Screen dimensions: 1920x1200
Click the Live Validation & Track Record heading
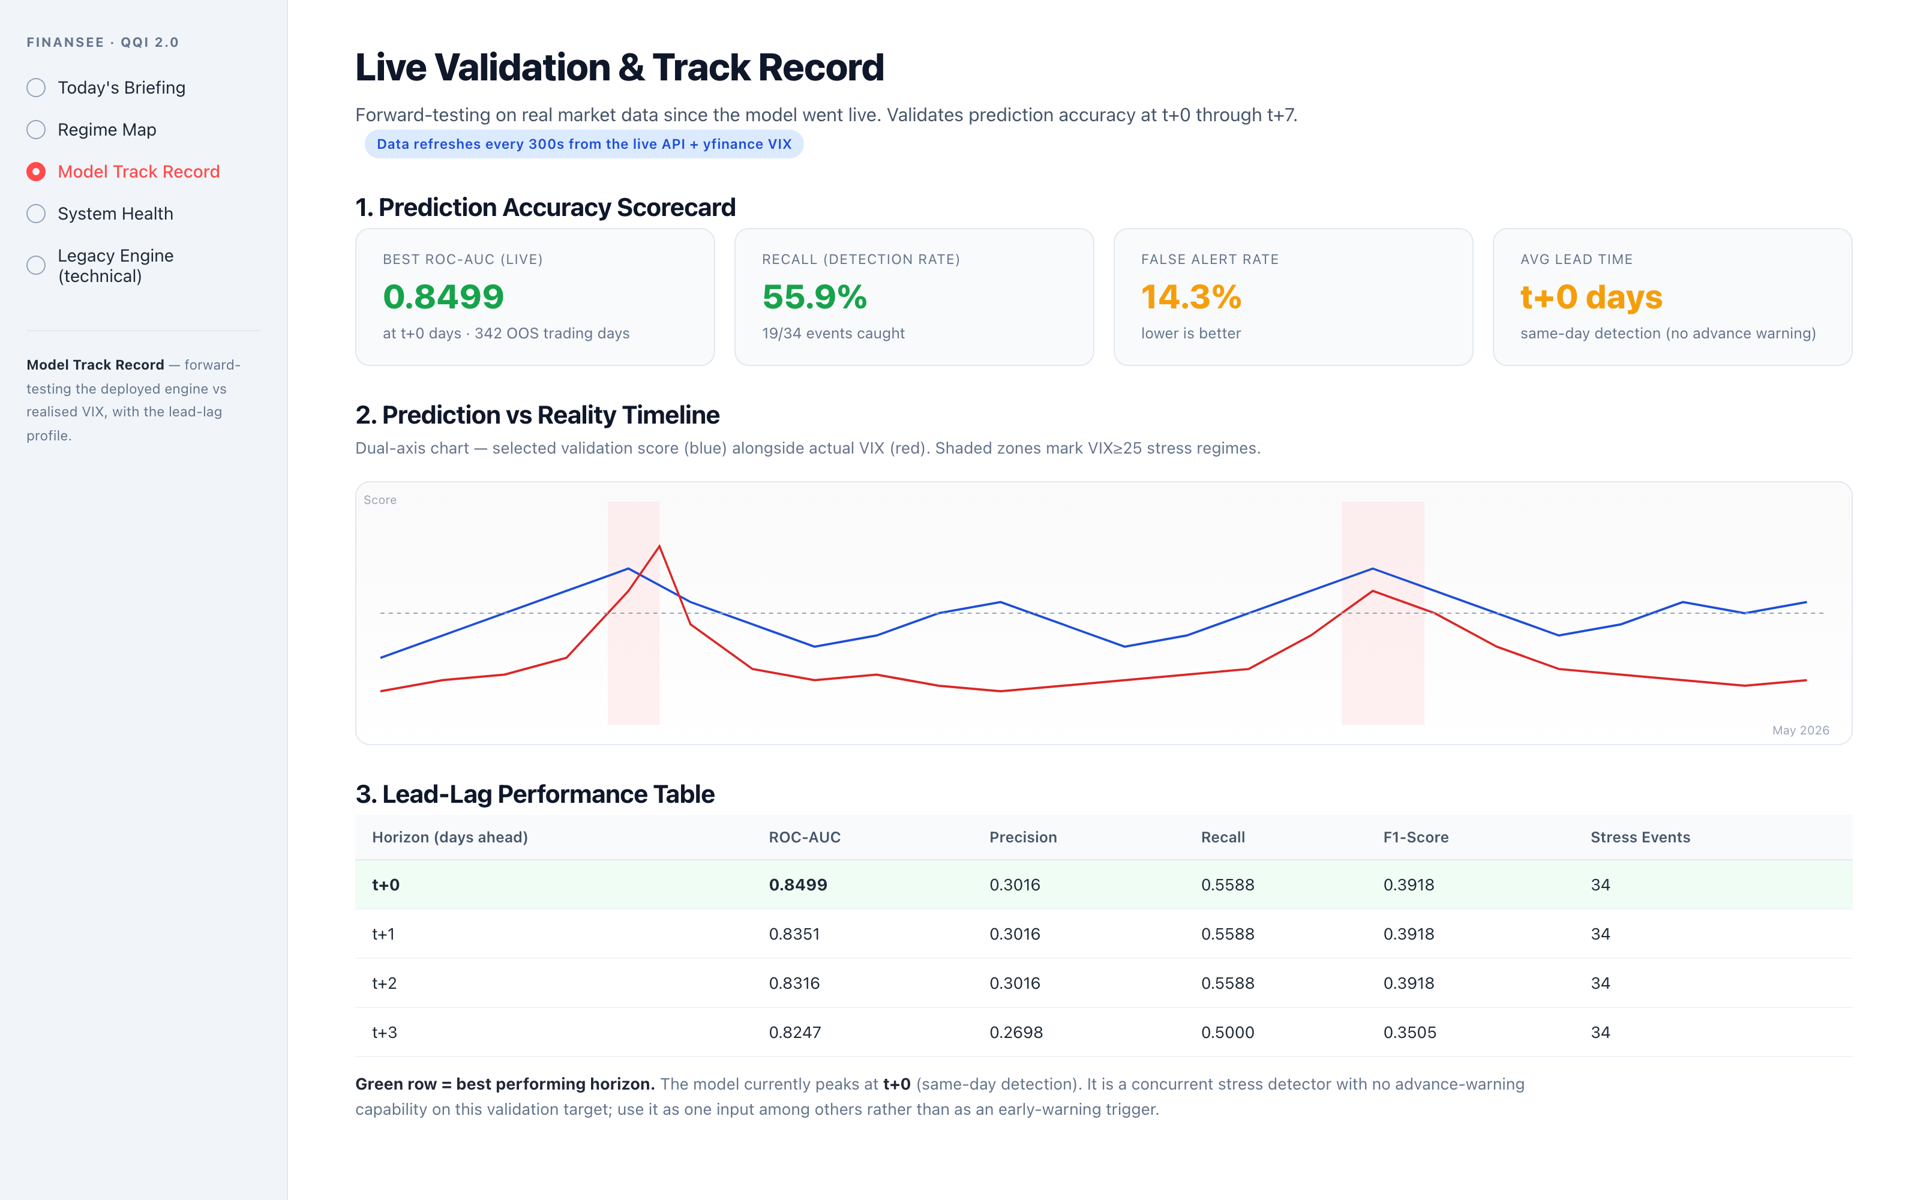[x=620, y=67]
